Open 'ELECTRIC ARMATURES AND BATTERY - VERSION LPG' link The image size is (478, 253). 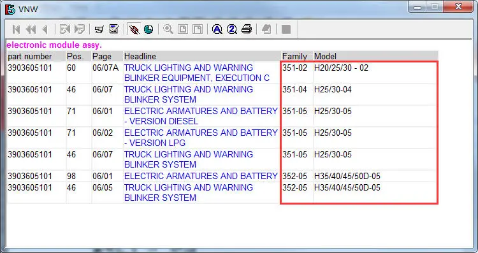(201, 138)
